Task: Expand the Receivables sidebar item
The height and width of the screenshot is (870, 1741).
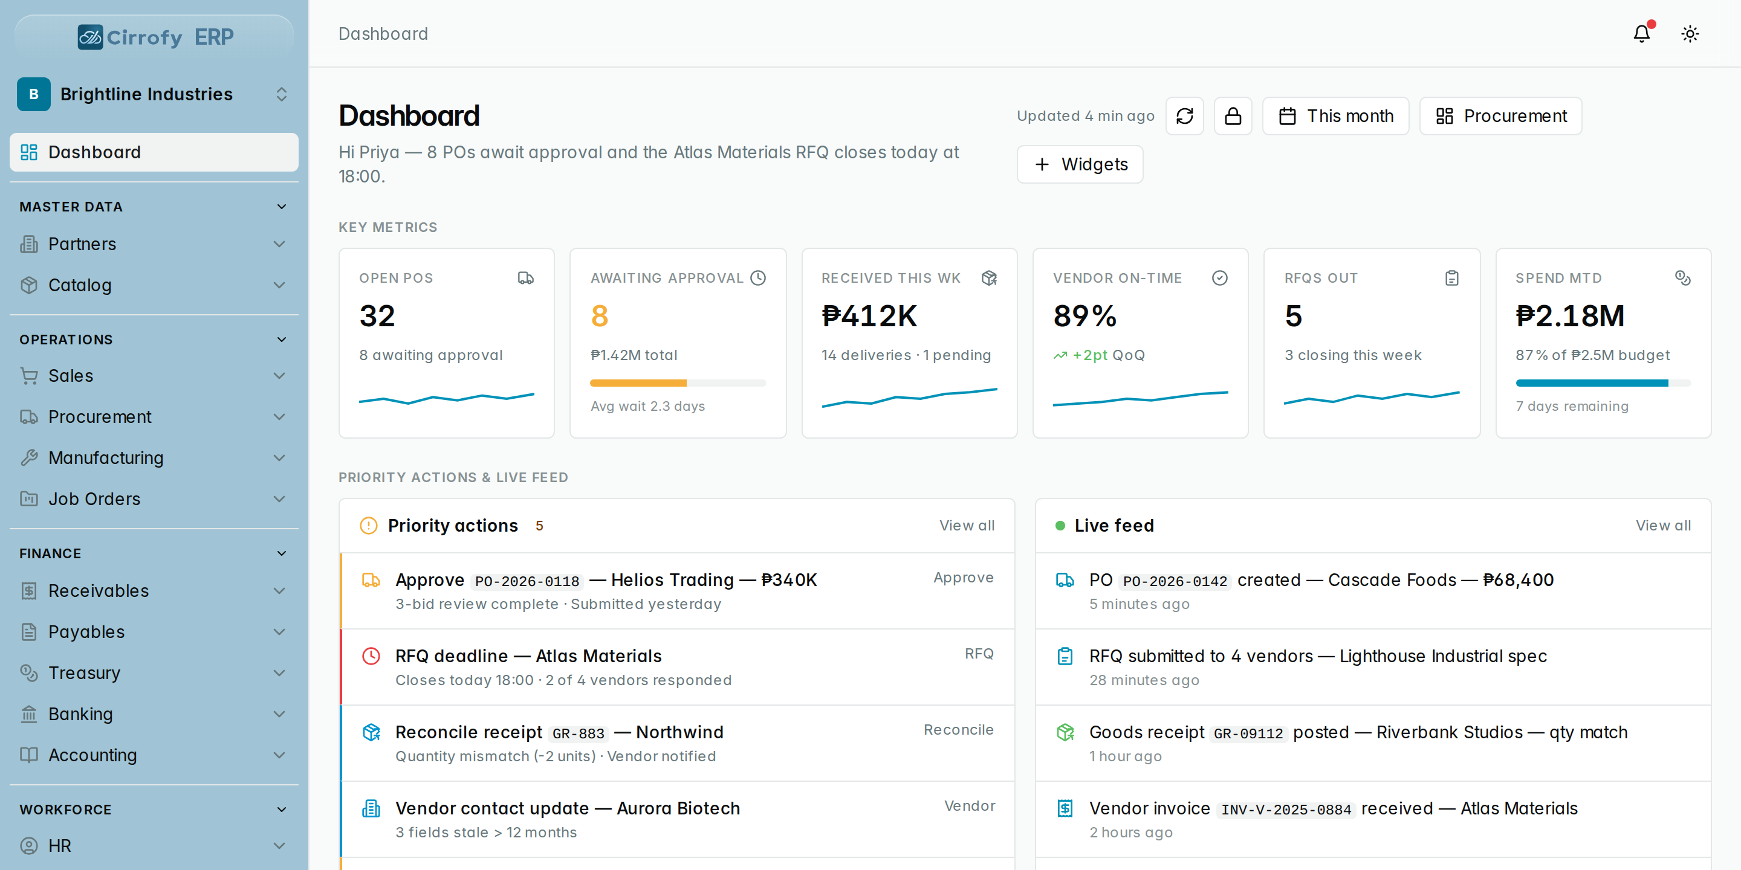Action: click(x=154, y=590)
